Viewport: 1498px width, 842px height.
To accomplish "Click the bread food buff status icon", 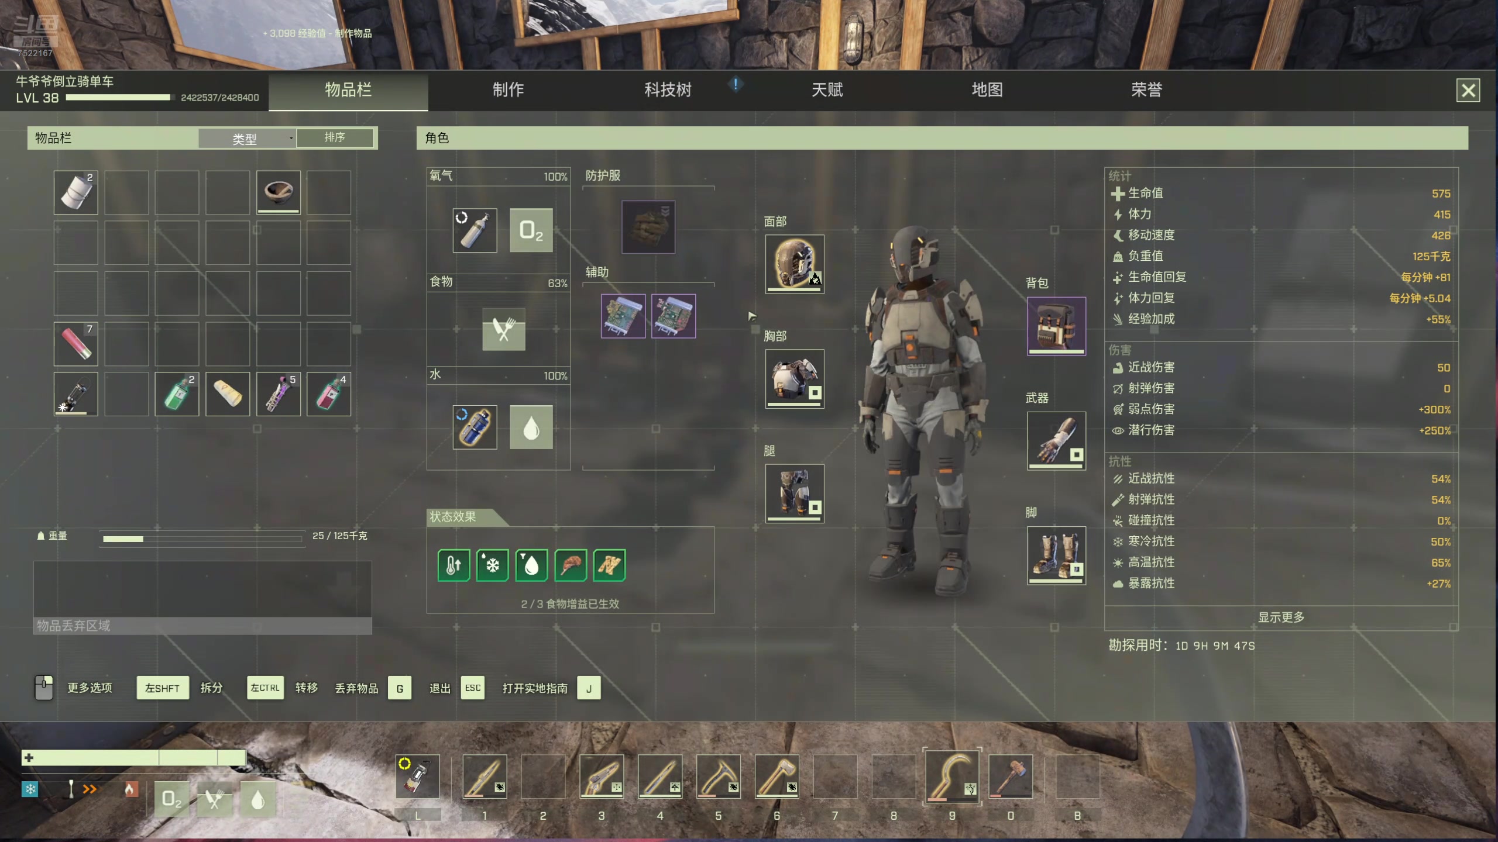I will (609, 565).
